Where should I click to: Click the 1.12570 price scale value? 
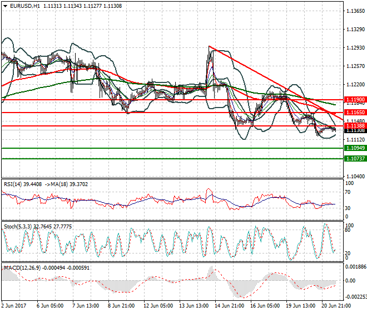[355, 66]
